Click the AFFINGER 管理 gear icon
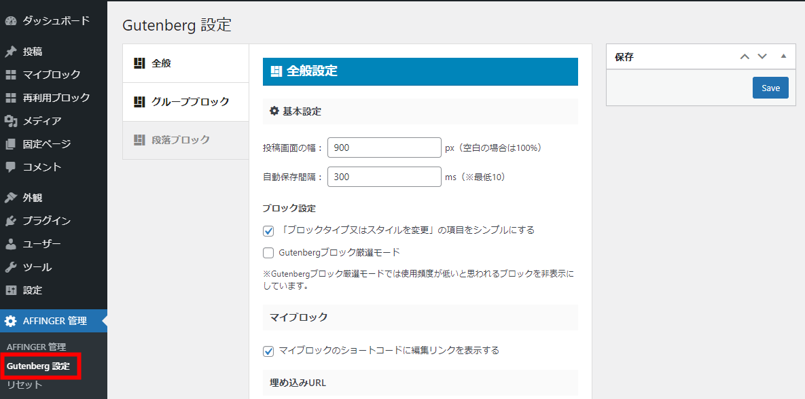This screenshot has width=805, height=399. coord(11,322)
